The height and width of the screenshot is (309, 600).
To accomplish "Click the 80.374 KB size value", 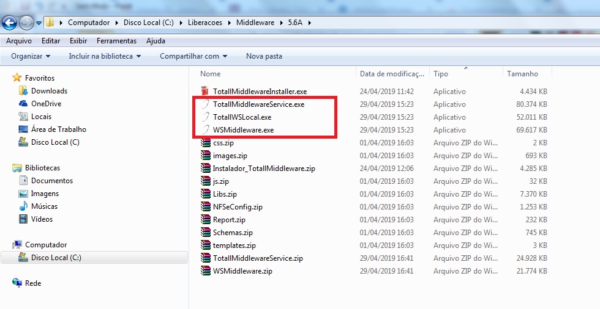I will pyautogui.click(x=531, y=104).
